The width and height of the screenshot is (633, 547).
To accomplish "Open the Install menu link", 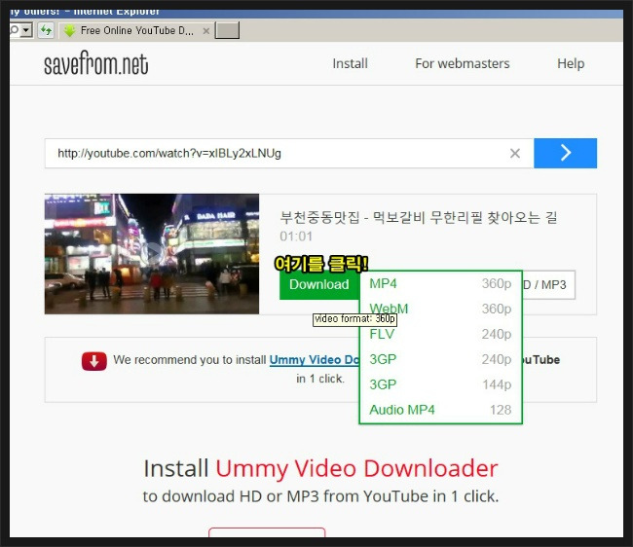I will 350,63.
